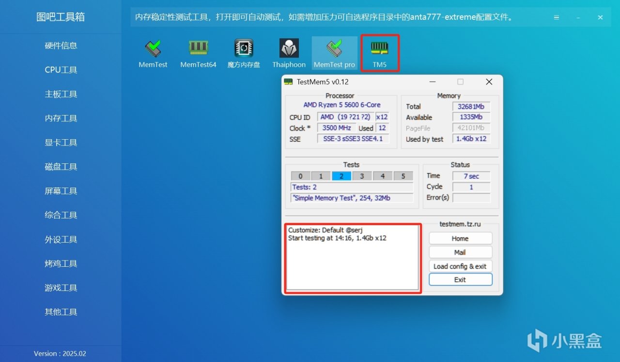This screenshot has width=620, height=362.
Task: Click the SSE value SSE-3 sSSE3 SSE4.1
Action: pyautogui.click(x=353, y=139)
